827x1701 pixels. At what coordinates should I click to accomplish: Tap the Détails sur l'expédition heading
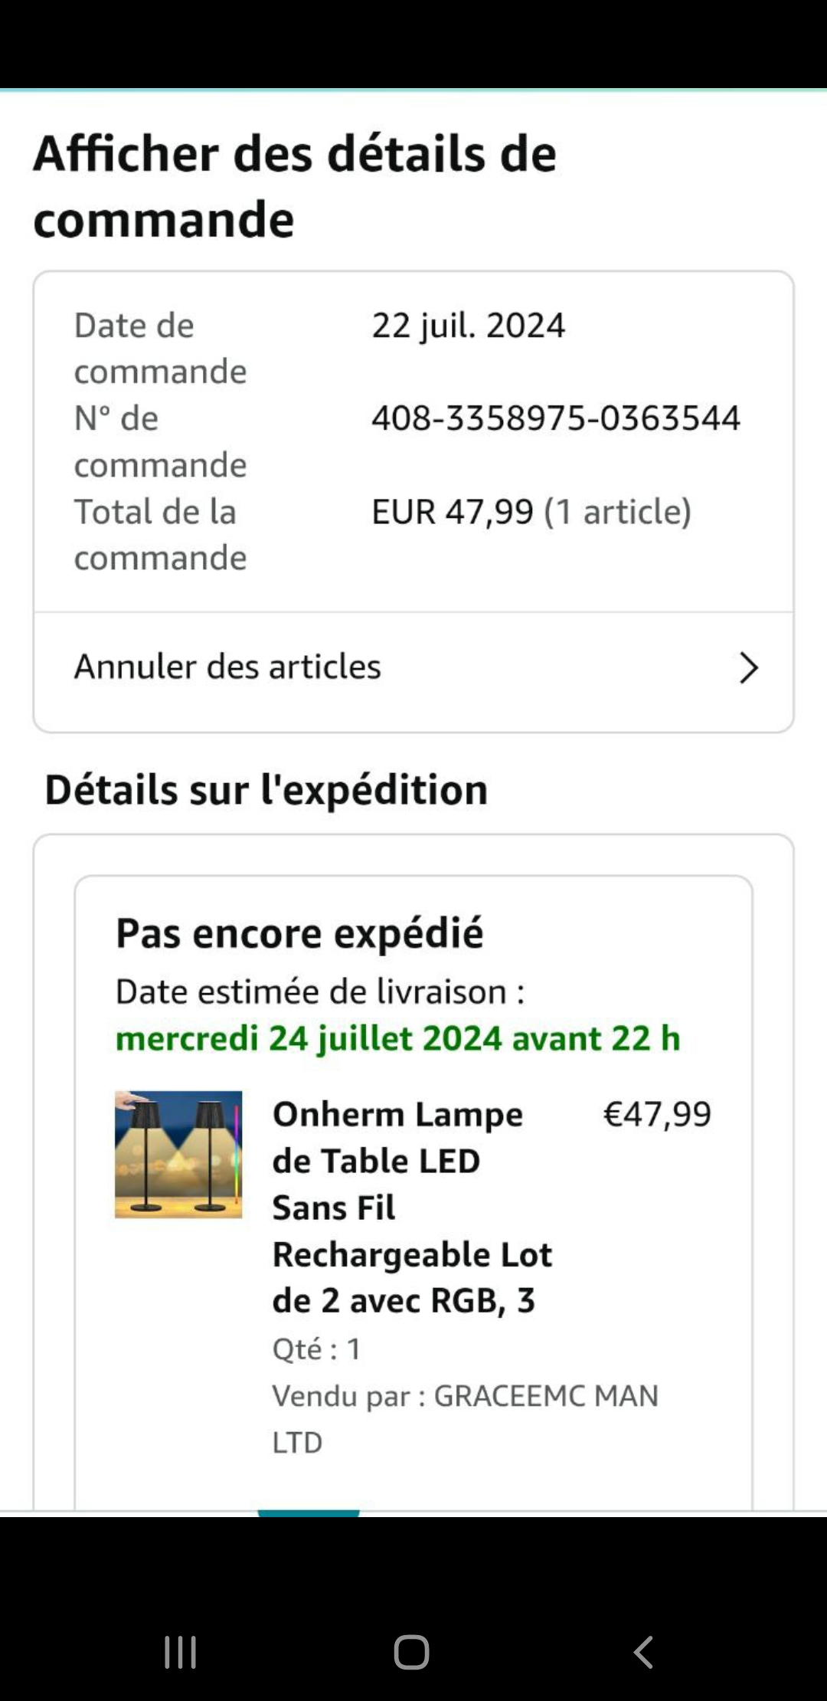coord(266,789)
